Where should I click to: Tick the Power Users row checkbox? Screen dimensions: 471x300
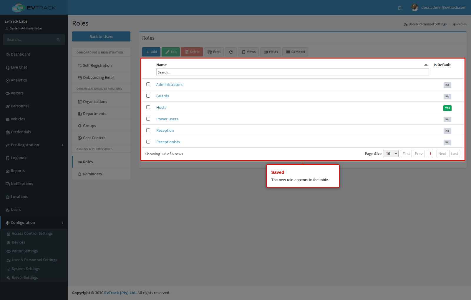click(148, 119)
